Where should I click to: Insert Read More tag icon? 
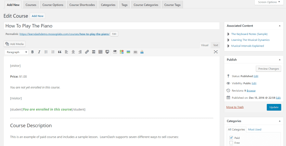coord(94,52)
